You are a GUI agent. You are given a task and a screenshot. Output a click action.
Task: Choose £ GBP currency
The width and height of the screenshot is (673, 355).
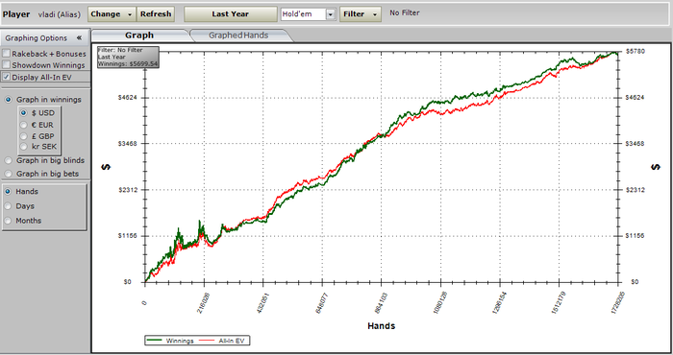24,136
